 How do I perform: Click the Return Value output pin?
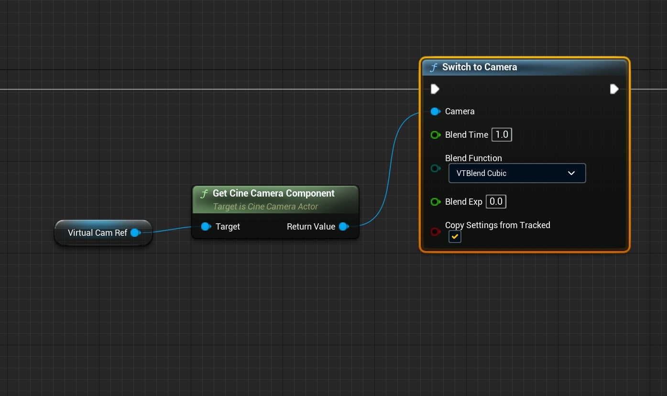[x=343, y=227]
